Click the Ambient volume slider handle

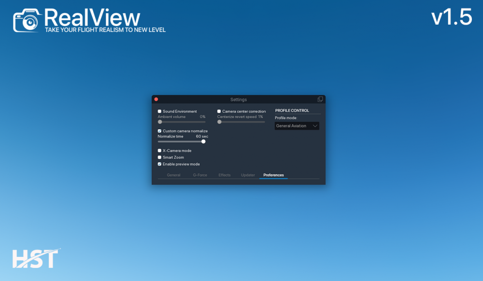(x=160, y=122)
